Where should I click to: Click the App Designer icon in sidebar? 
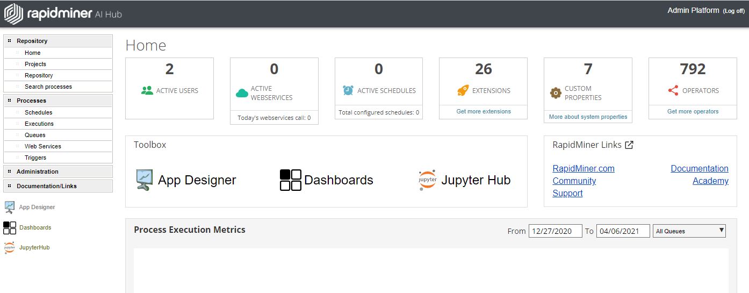[x=9, y=207]
